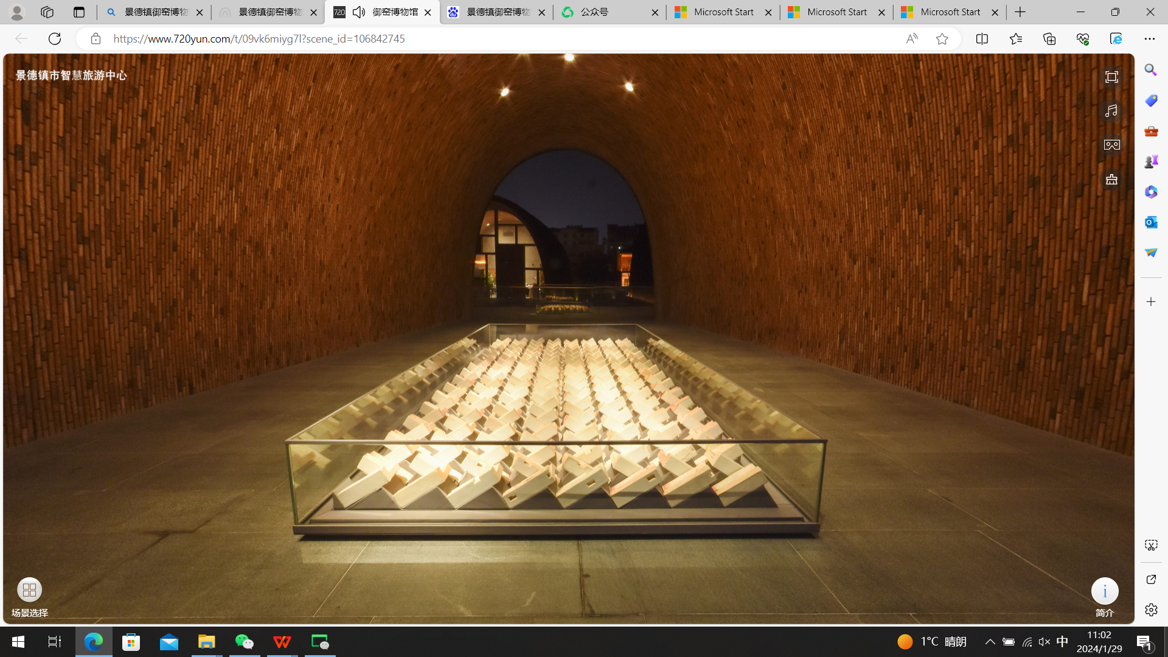Open a new browser tab

pyautogui.click(x=1020, y=12)
